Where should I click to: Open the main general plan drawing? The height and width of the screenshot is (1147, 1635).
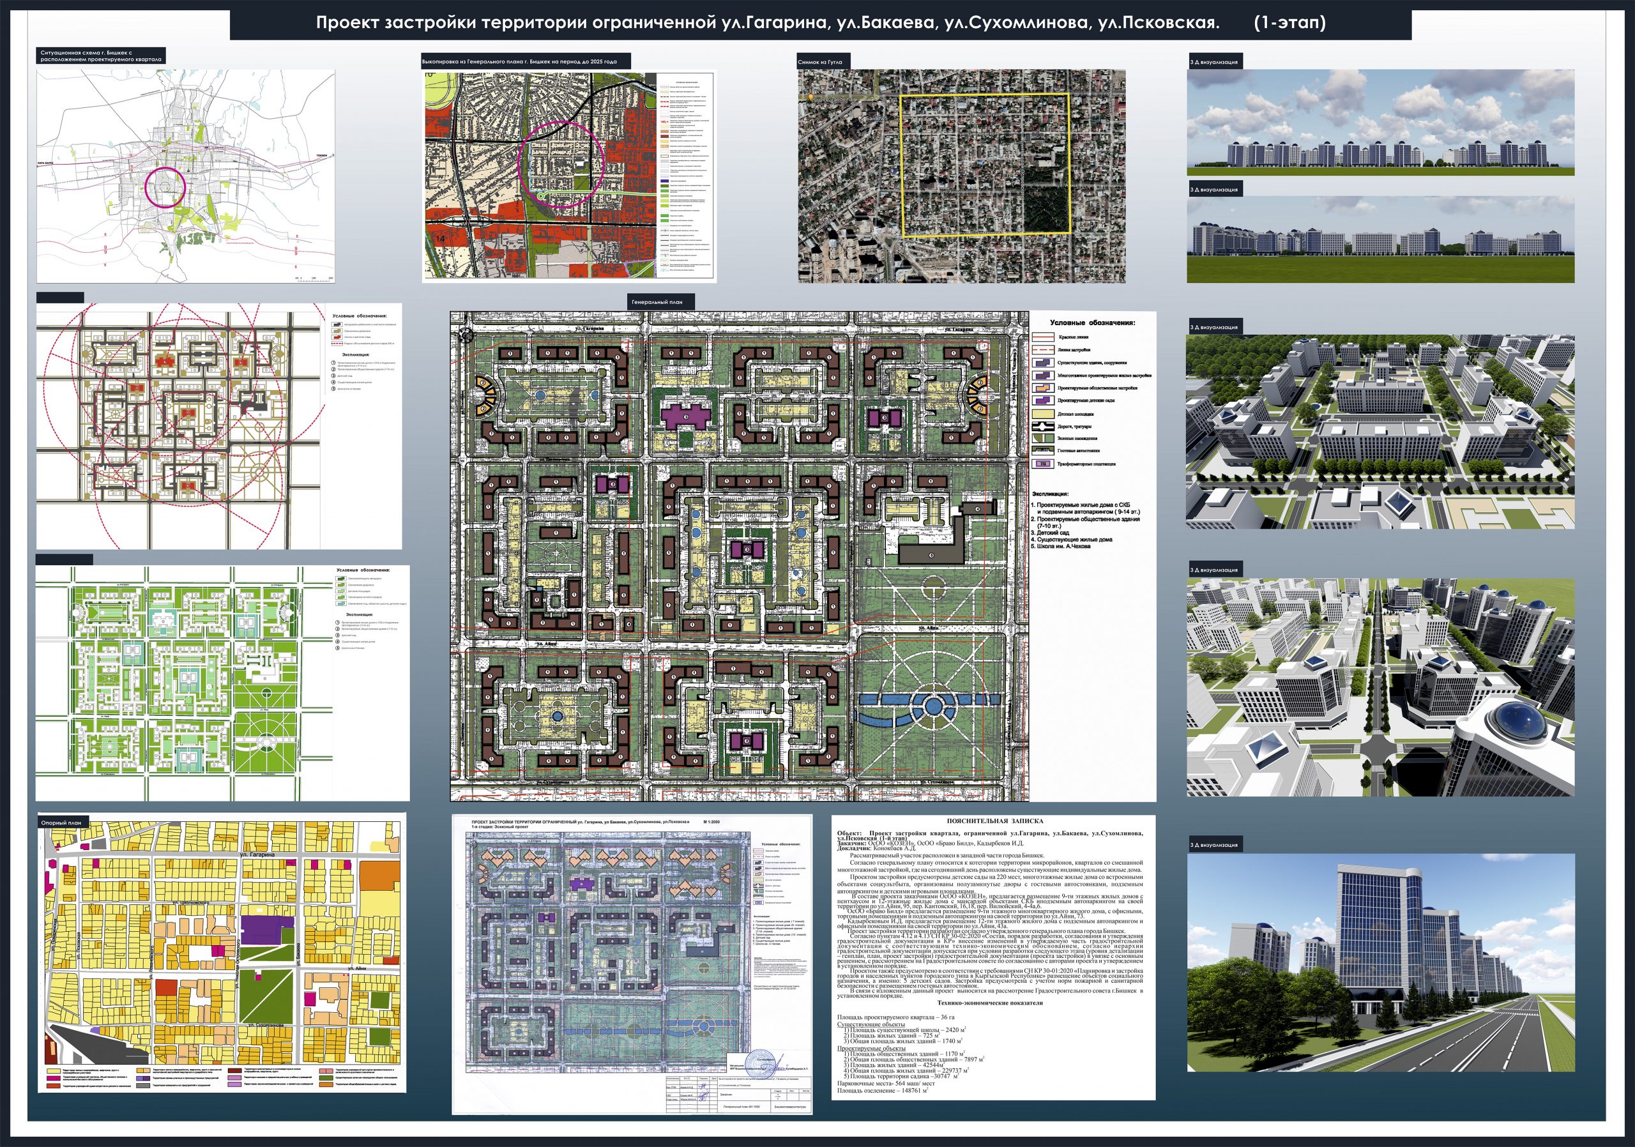739,556
